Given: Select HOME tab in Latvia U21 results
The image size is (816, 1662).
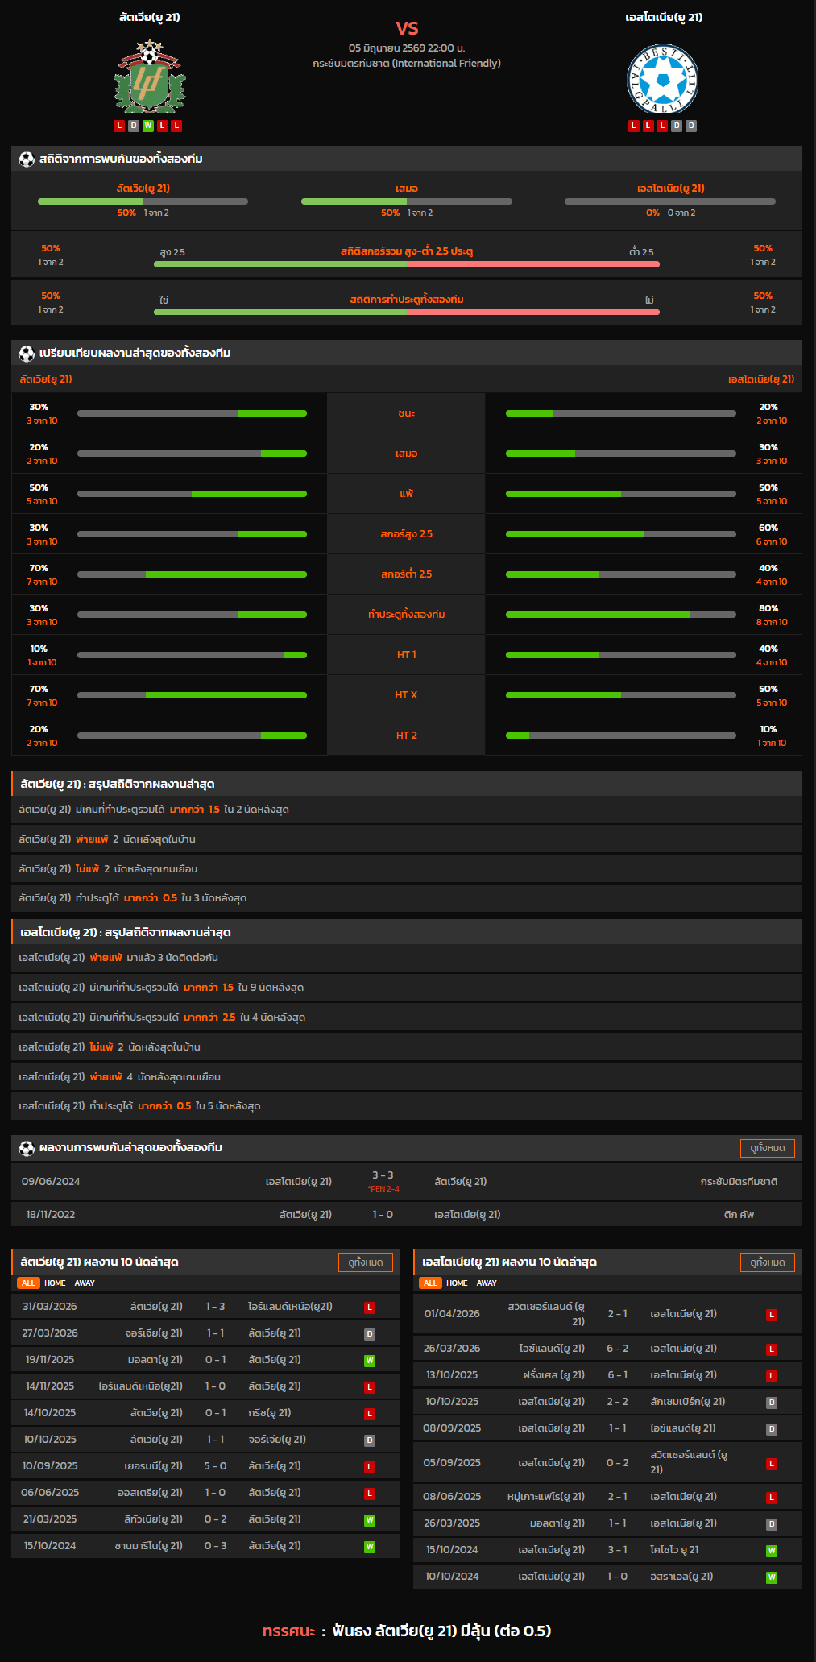Looking at the screenshot, I should 55,1283.
